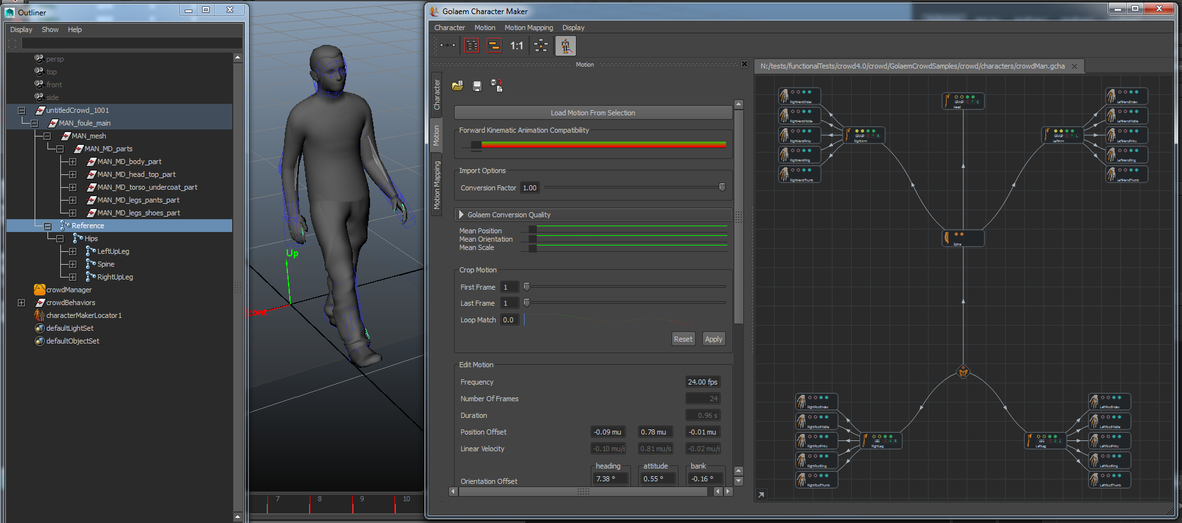Select the crowdManager icon in Outliner

point(40,290)
